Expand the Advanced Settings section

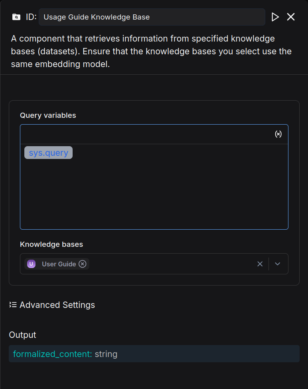click(57, 305)
